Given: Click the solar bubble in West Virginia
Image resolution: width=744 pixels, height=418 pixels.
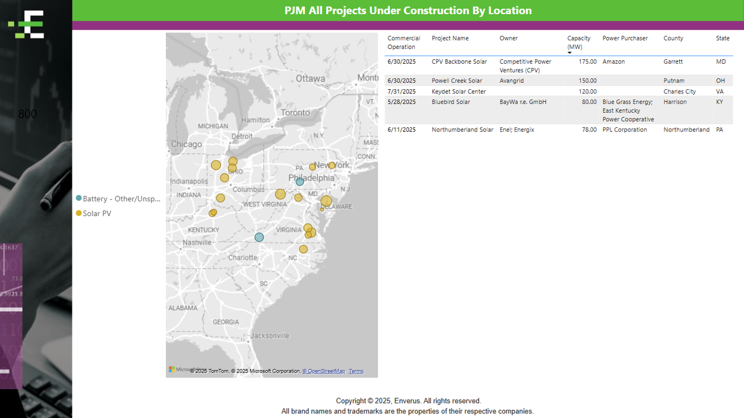Looking at the screenshot, I should click(280, 194).
